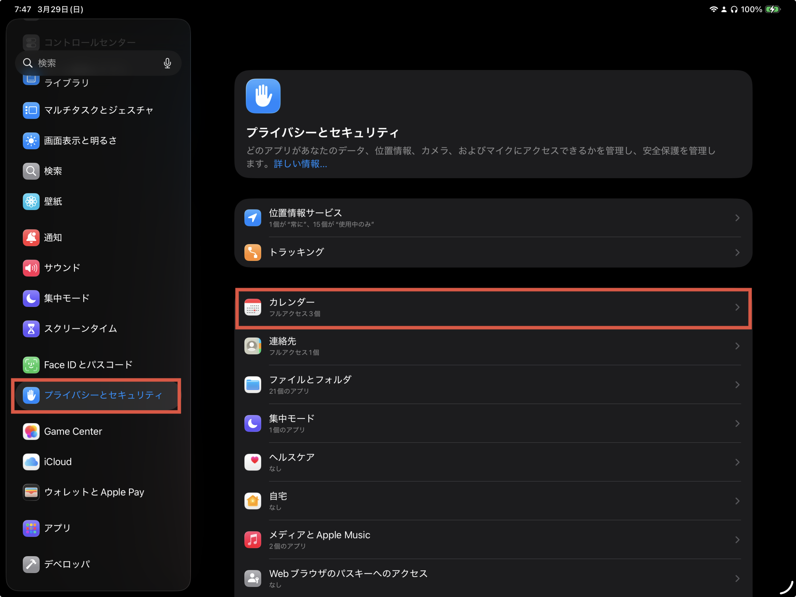Image resolution: width=796 pixels, height=597 pixels.
Task: Select マルチタスクとジェスチャ in sidebar
Action: (98, 110)
